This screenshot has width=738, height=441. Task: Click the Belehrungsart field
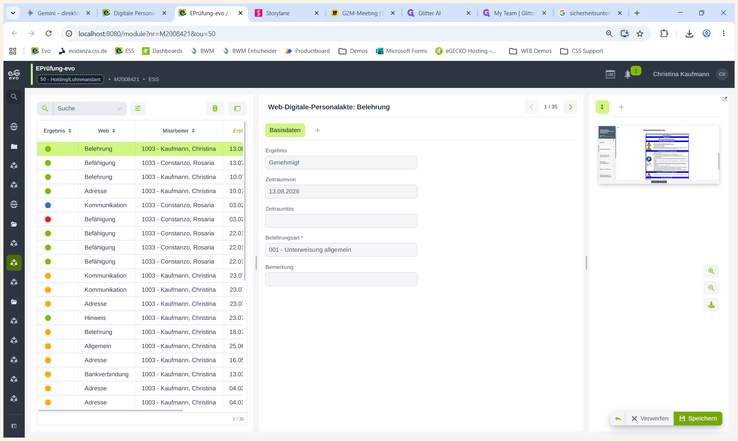point(341,250)
